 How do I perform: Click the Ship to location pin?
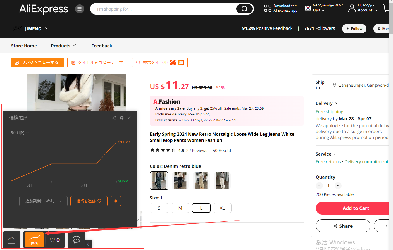[x=335, y=85]
